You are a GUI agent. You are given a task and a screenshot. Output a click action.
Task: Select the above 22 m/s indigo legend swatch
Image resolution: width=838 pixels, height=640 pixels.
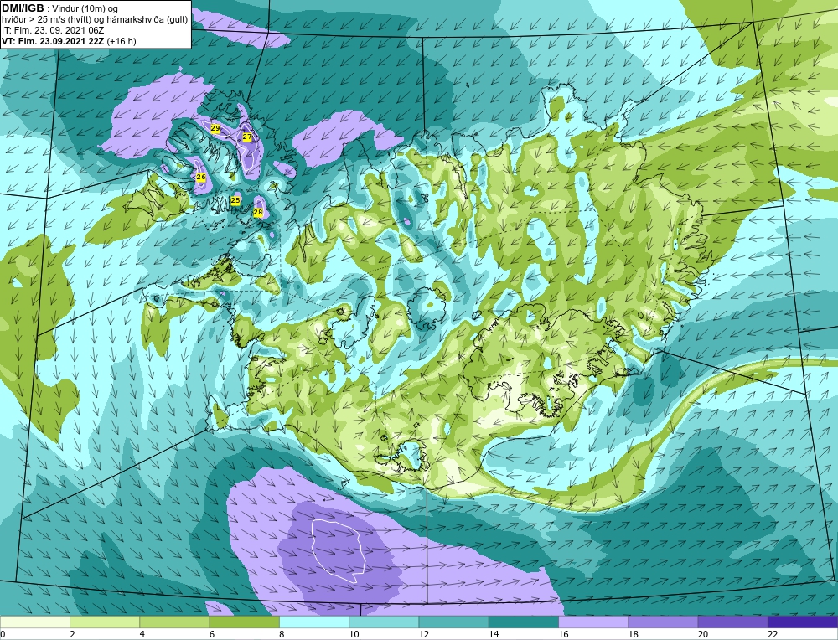[803, 622]
